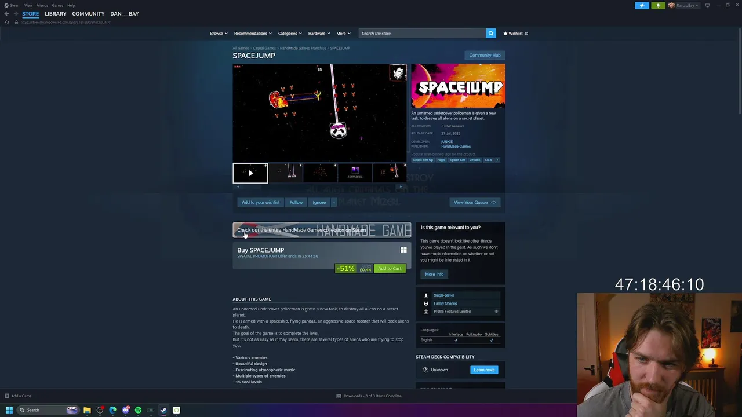Open the View menu
This screenshot has height=417, width=742.
[28, 5]
